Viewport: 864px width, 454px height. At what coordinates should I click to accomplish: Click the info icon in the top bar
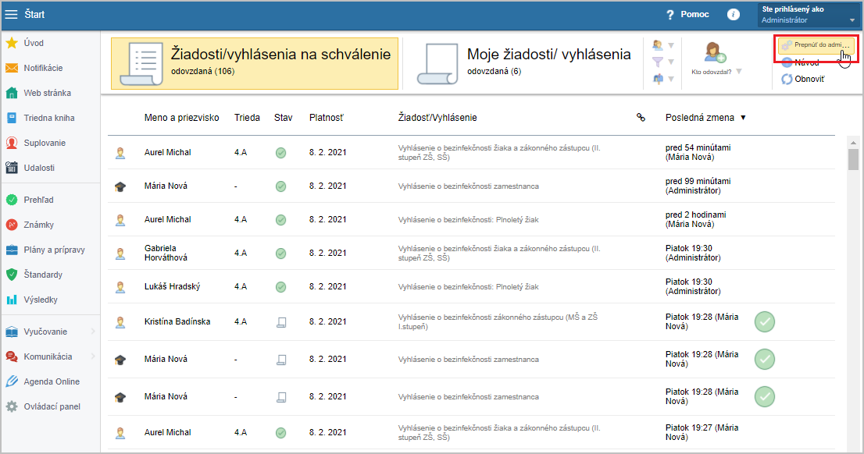click(733, 15)
